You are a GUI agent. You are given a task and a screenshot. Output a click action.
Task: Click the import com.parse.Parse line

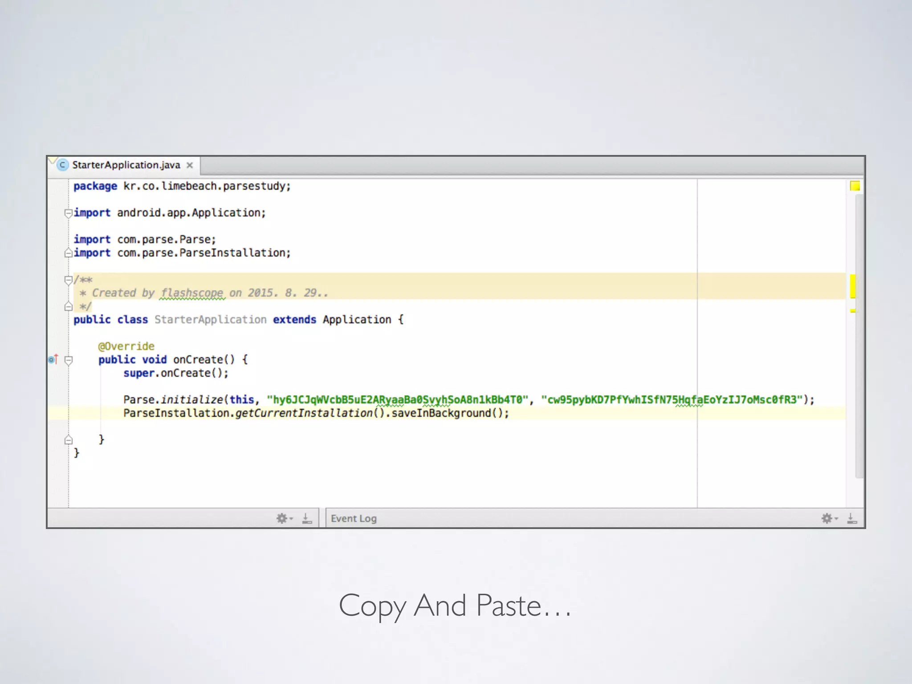pos(145,240)
